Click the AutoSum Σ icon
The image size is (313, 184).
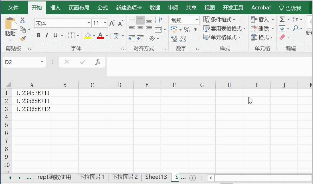(x=282, y=19)
